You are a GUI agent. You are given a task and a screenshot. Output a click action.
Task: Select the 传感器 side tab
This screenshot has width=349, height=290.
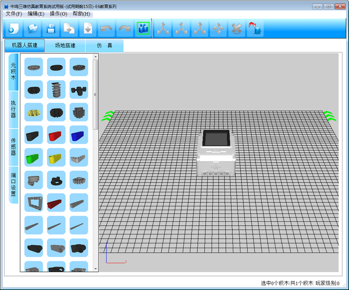pos(13,146)
